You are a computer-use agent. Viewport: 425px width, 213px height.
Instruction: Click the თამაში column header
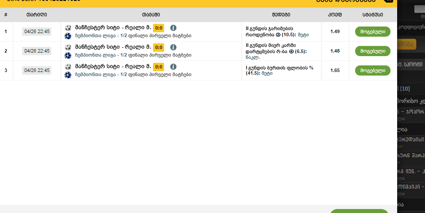pyautogui.click(x=151, y=15)
